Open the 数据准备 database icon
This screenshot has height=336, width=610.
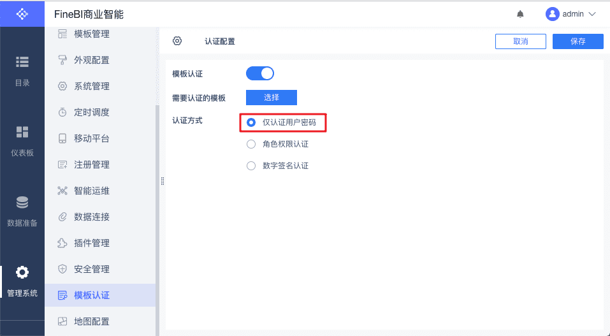[22, 202]
